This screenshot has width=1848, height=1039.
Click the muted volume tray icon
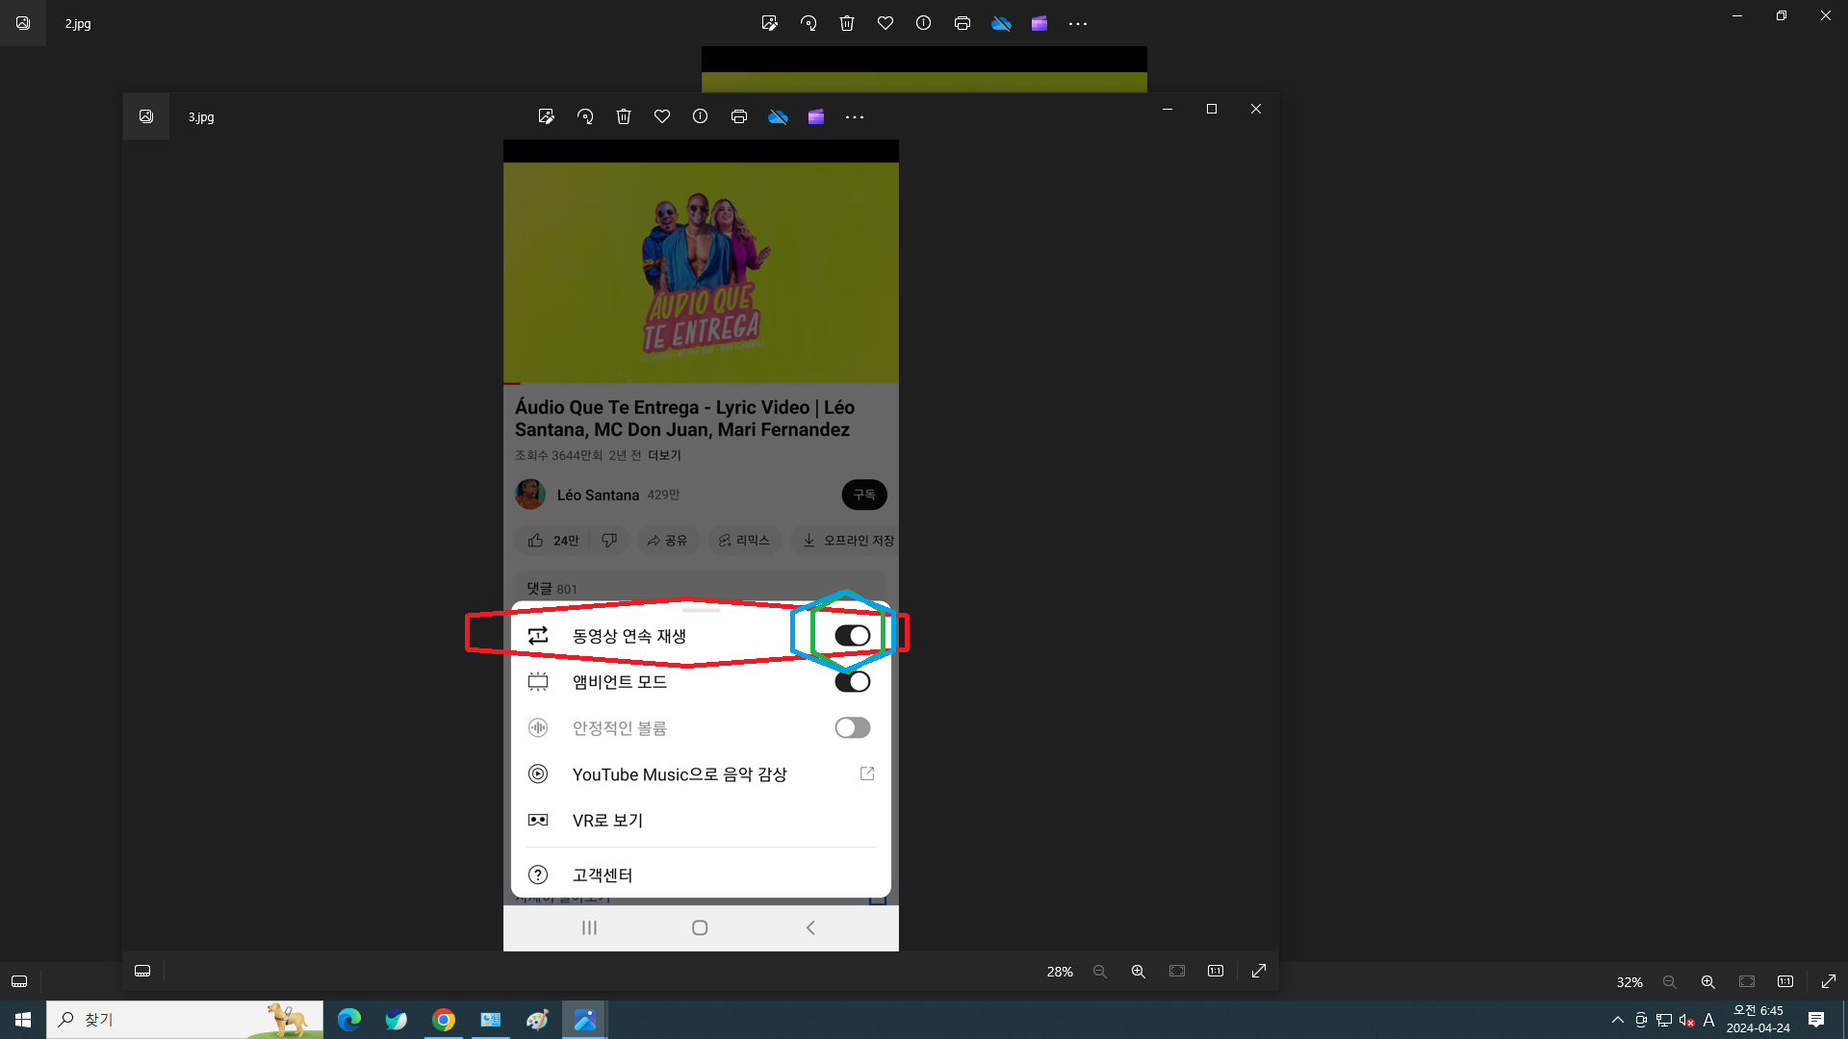pos(1686,1020)
